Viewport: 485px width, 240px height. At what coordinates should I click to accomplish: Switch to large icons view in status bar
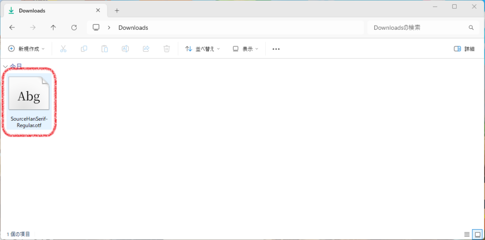(477, 234)
